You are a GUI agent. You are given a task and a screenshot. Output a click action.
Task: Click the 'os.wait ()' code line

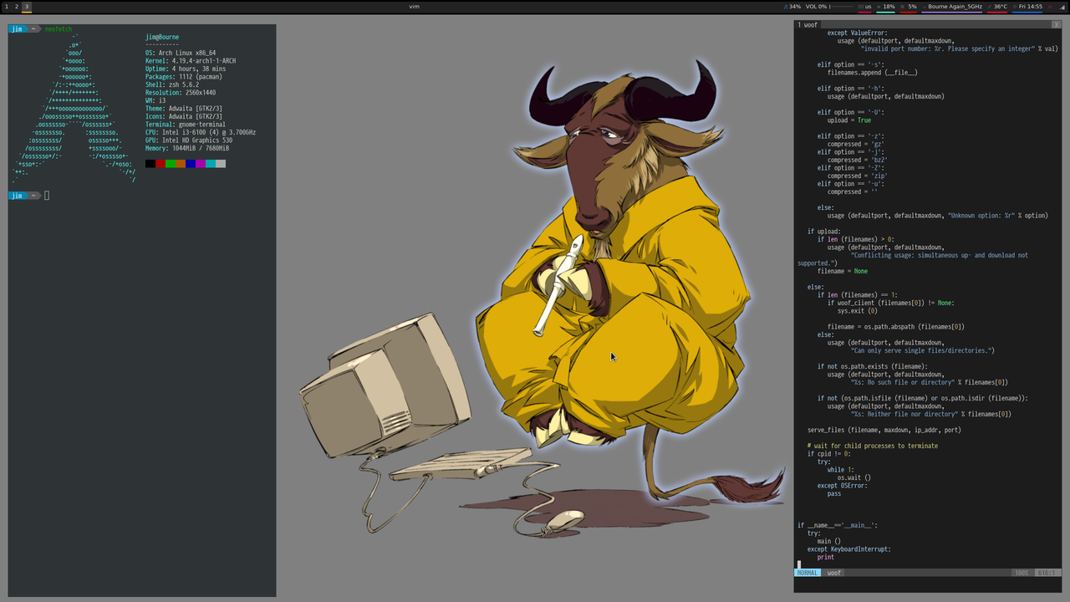tap(854, 478)
